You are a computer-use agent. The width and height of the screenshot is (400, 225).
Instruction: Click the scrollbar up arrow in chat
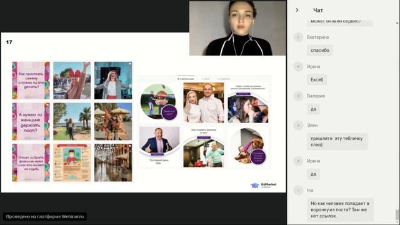pos(397,23)
